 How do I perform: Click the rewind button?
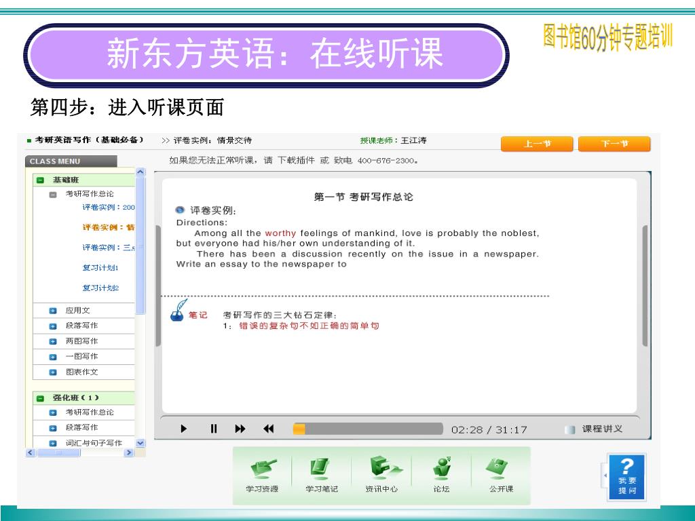(269, 429)
